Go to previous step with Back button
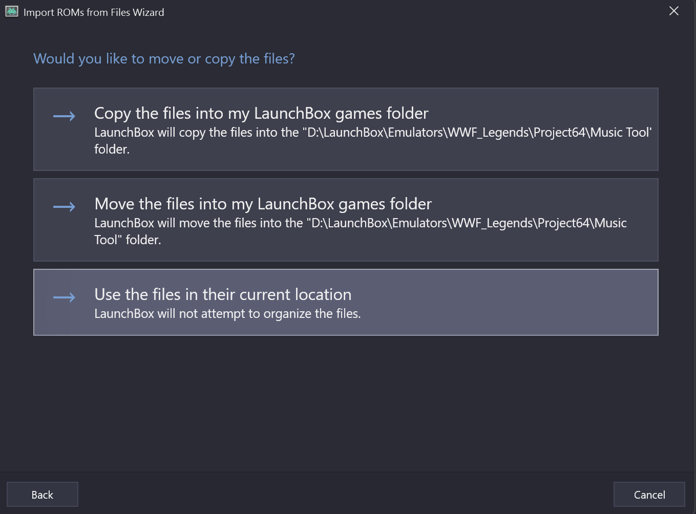 (43, 495)
